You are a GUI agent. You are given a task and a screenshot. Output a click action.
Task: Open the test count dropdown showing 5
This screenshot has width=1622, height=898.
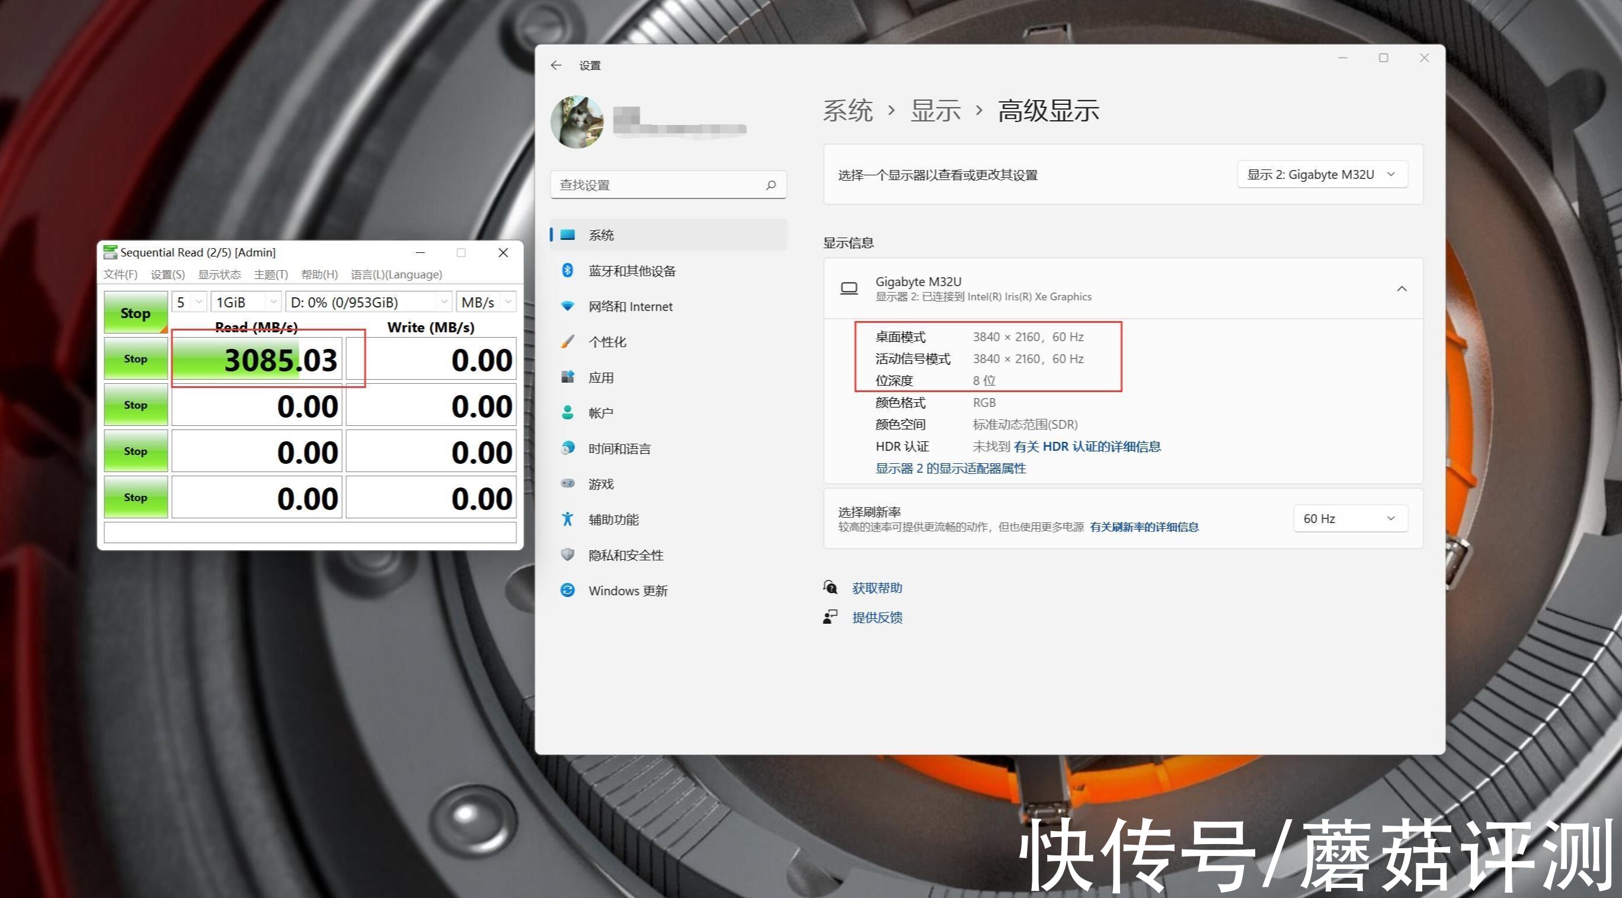(189, 302)
